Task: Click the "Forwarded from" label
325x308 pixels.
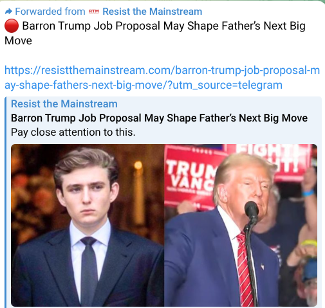Action: pos(50,12)
